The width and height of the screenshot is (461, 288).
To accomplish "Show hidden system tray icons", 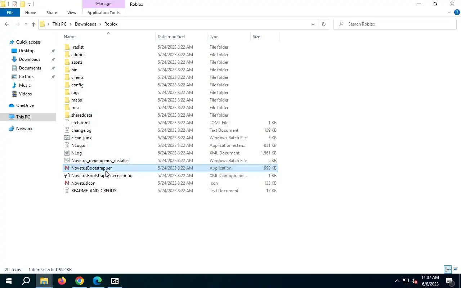I will coord(397,281).
